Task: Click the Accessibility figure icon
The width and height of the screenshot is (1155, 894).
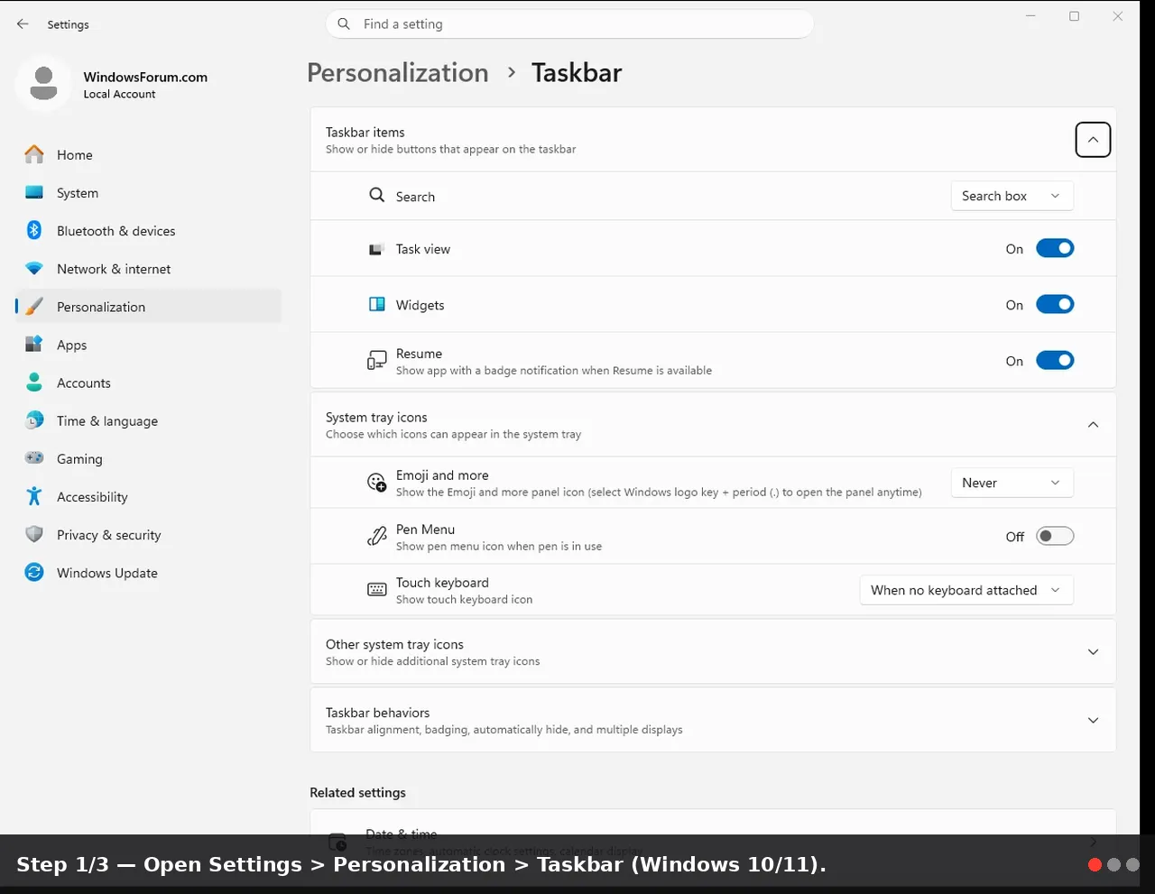Action: click(34, 496)
